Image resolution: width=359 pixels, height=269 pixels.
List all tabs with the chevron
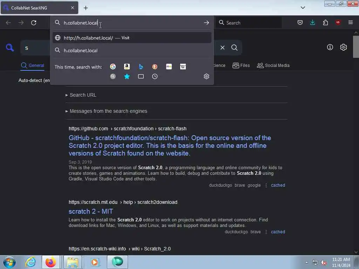303,8
